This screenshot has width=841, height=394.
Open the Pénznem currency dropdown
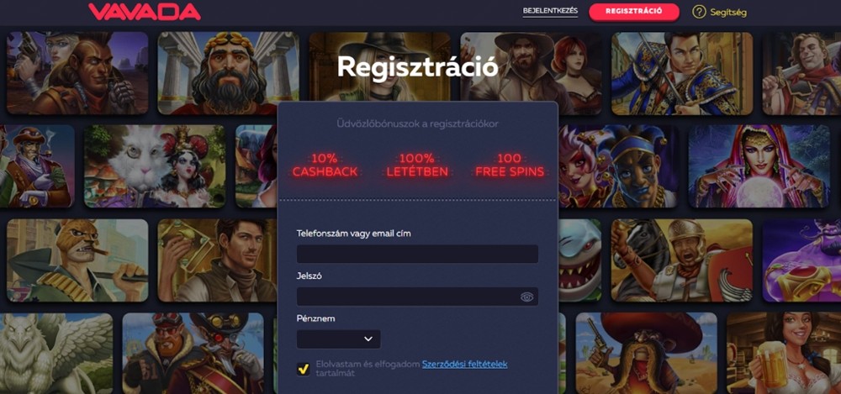[338, 339]
